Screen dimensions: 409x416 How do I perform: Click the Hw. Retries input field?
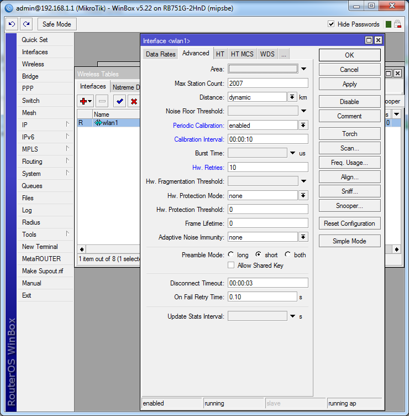pos(268,168)
